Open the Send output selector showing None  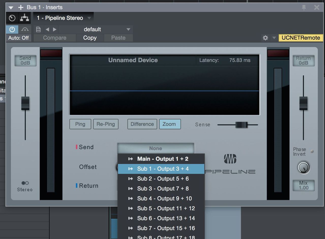156,148
